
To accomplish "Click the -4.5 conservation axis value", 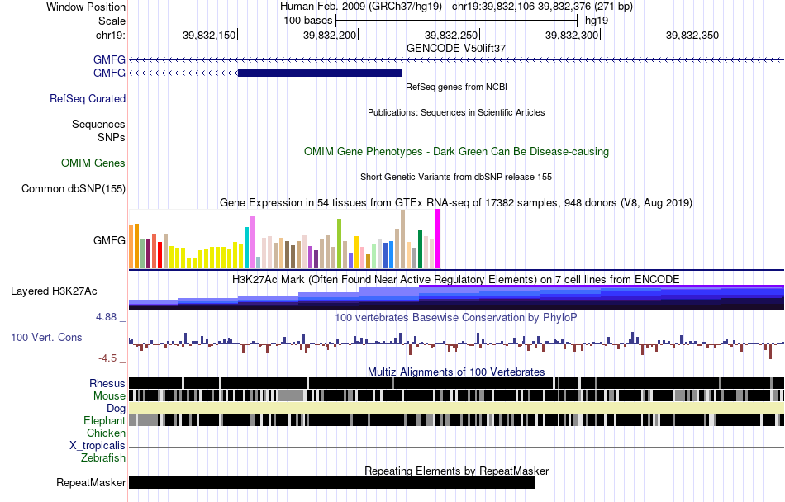I will 107,358.
